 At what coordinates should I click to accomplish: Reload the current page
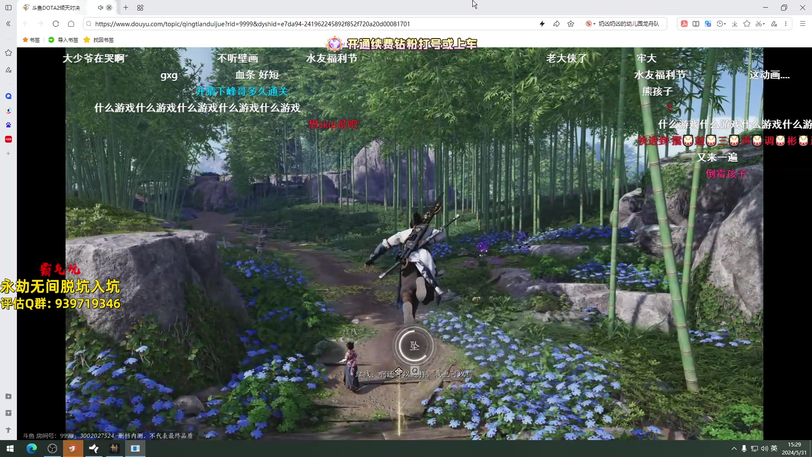(55, 24)
